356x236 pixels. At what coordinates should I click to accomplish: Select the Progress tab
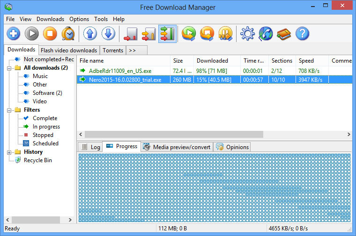[x=122, y=146]
